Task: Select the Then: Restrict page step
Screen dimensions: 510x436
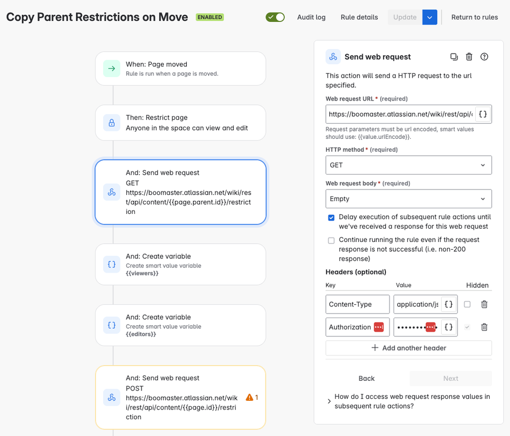Action: coord(181,123)
